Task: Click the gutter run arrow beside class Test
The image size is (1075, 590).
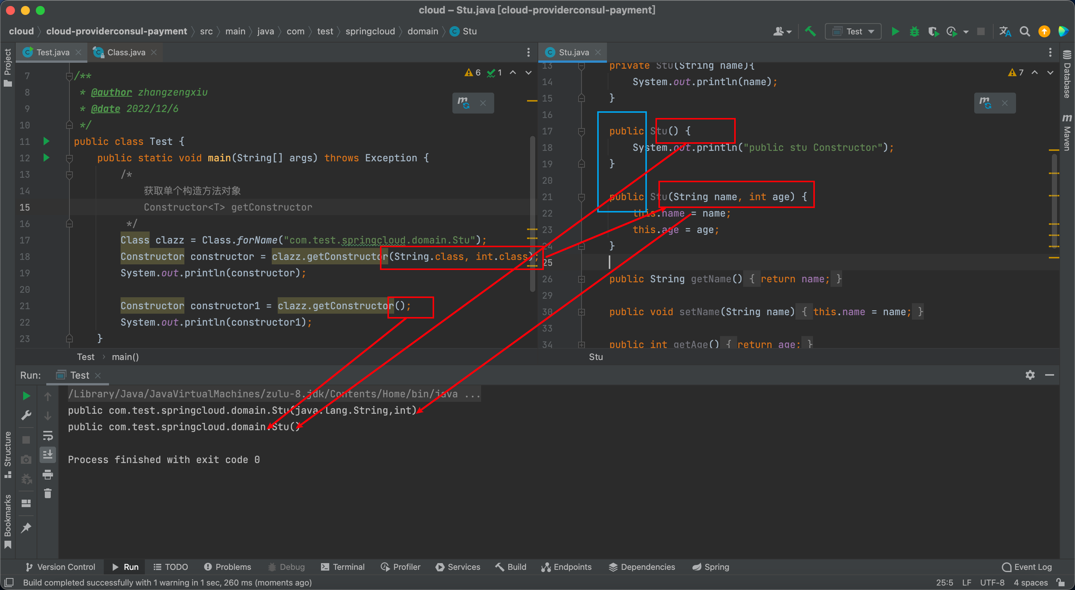Action: click(46, 141)
